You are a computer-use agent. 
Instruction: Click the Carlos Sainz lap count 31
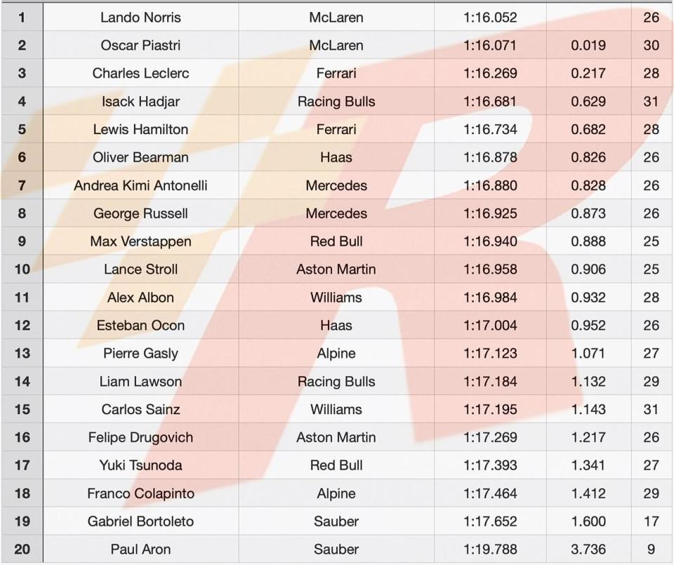coord(651,409)
